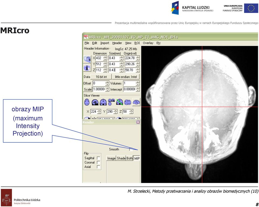Click the Scale button
This screenshot has height=207, width=259.
click(x=87, y=89)
